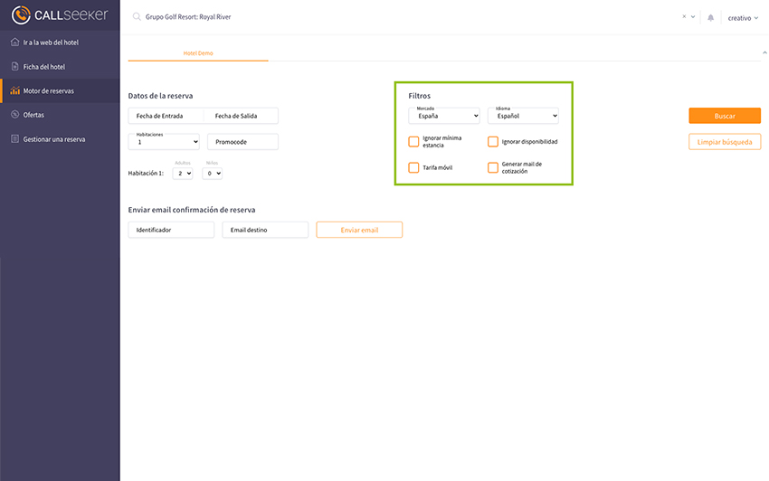Click the Fecha de Entrada field
The width and height of the screenshot is (769, 481).
coord(166,116)
